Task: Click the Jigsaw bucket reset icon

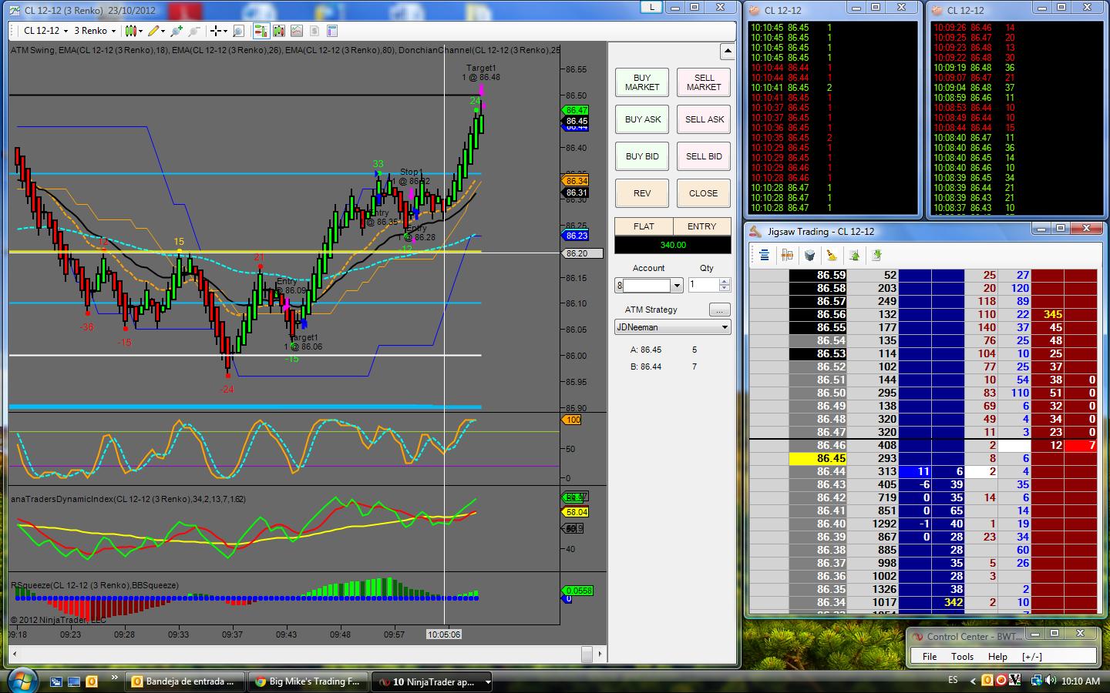Action: tap(809, 255)
